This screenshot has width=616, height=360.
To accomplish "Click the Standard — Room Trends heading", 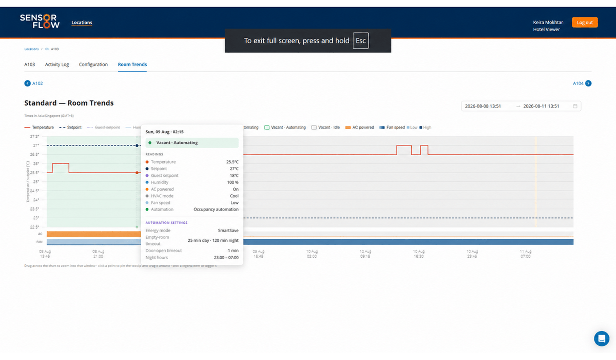I will point(69,103).
